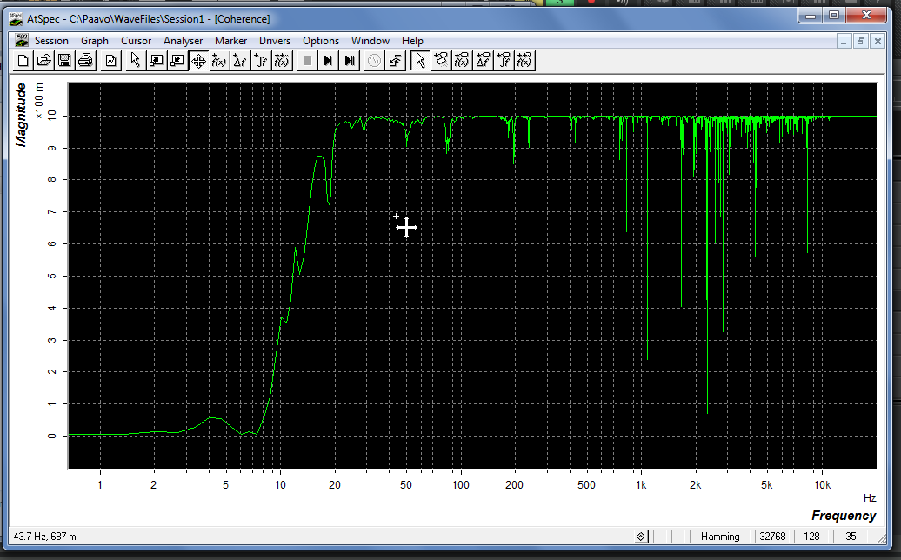Create a new session with the blank-page icon
The height and width of the screenshot is (560, 901).
coord(23,60)
